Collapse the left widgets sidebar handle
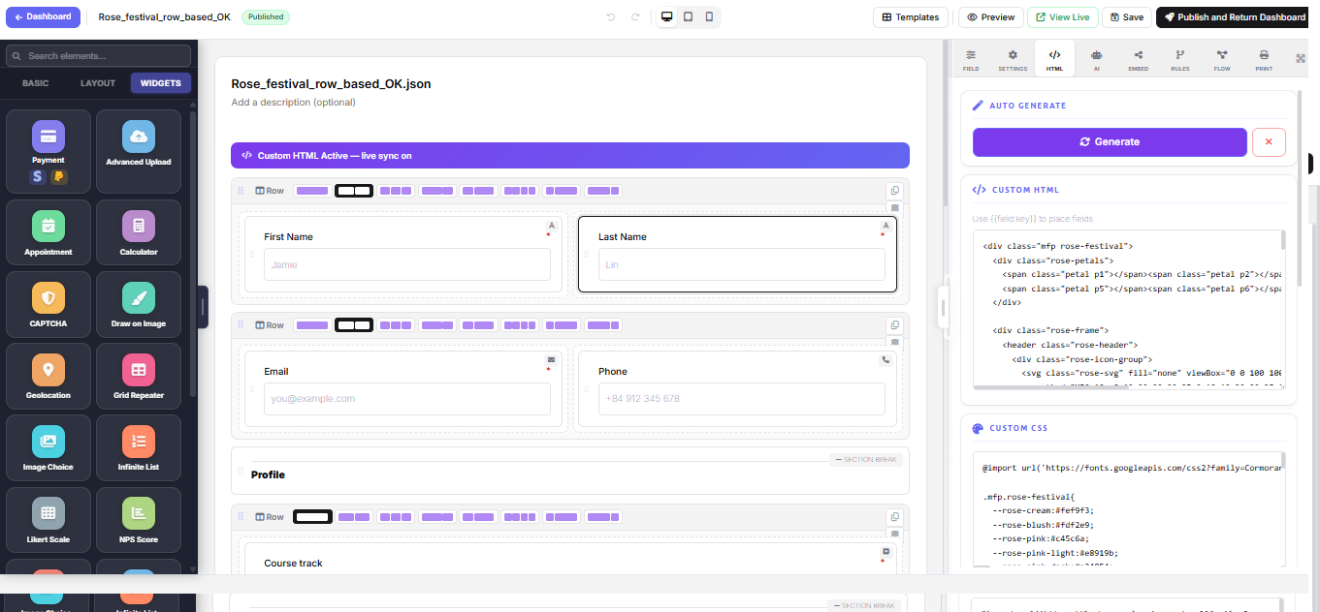 203,307
